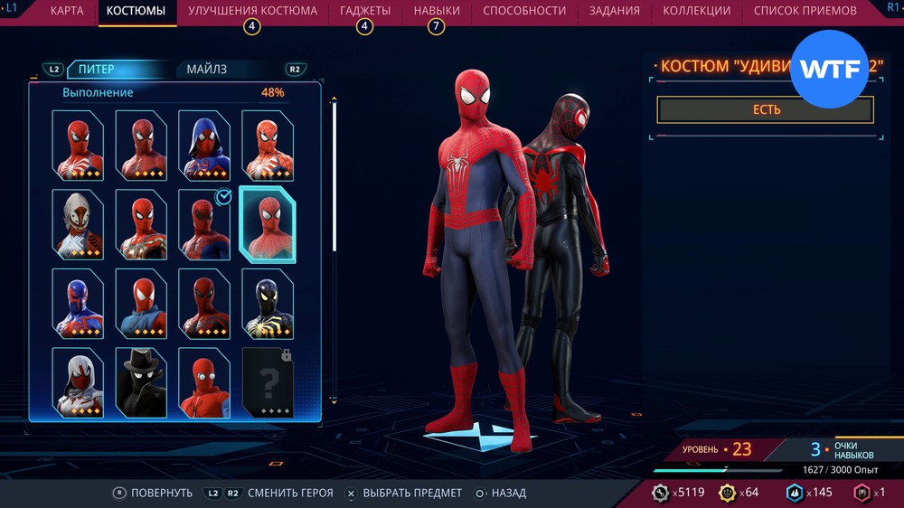Click the equipped checkmark badge on suit thumbnail

click(222, 195)
